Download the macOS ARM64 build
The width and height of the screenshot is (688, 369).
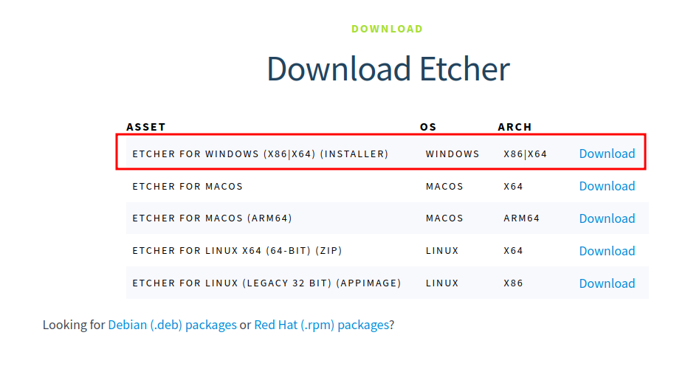[x=607, y=218]
